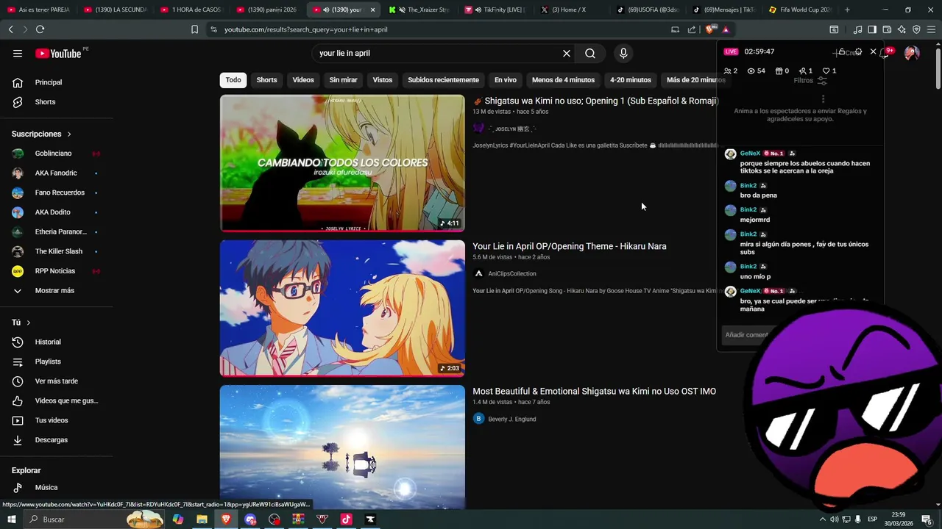Go back in browser history

(10, 29)
